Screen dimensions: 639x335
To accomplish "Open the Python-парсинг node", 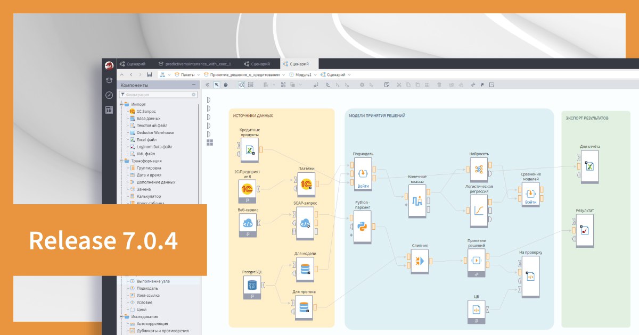I will pyautogui.click(x=362, y=227).
